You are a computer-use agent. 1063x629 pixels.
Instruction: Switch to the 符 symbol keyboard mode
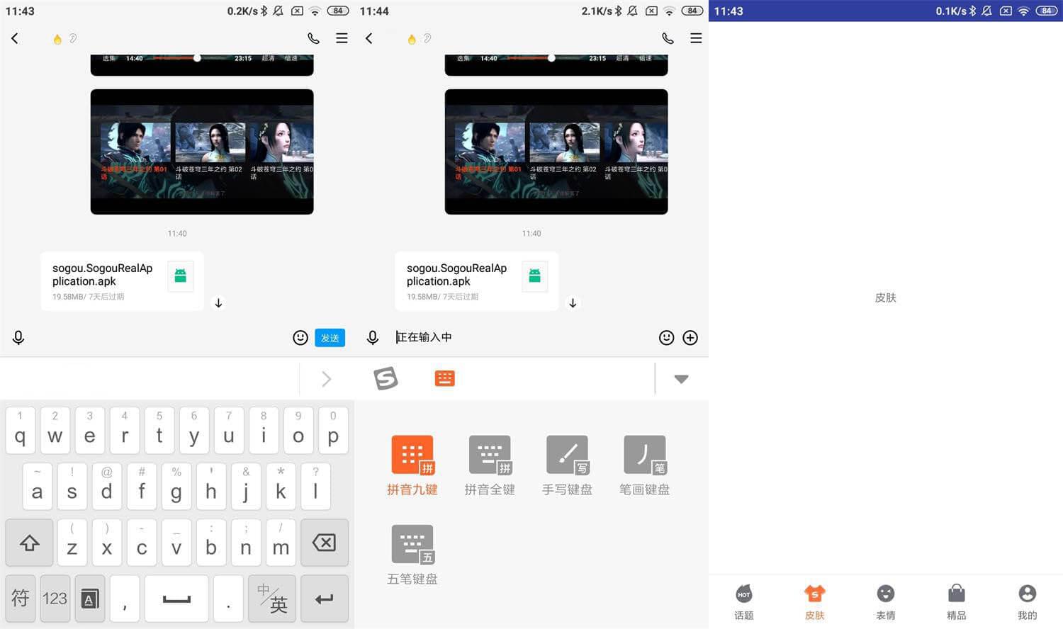[20, 599]
